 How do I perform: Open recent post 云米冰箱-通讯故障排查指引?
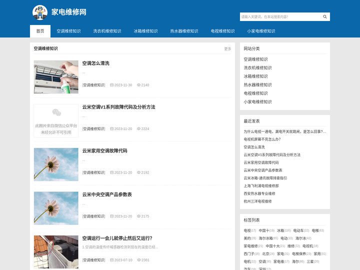tap(265, 178)
